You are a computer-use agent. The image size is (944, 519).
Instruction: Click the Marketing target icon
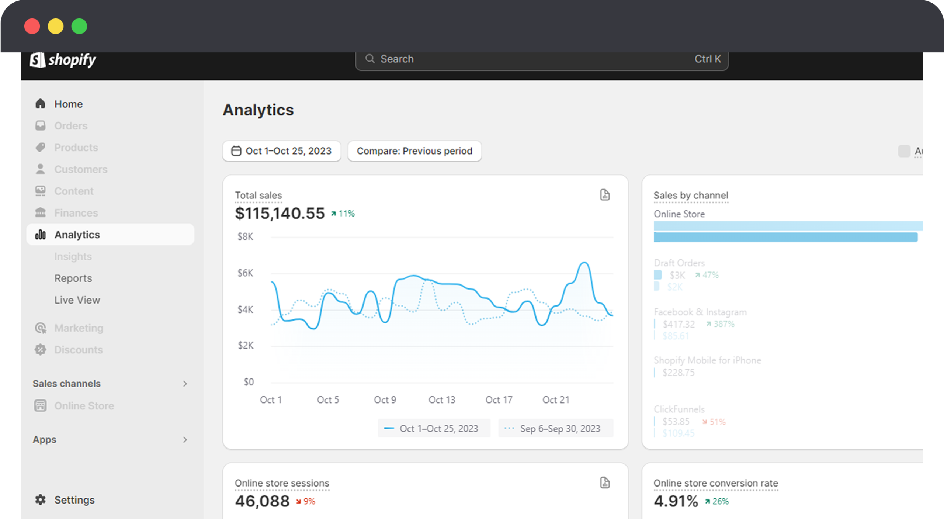[40, 328]
